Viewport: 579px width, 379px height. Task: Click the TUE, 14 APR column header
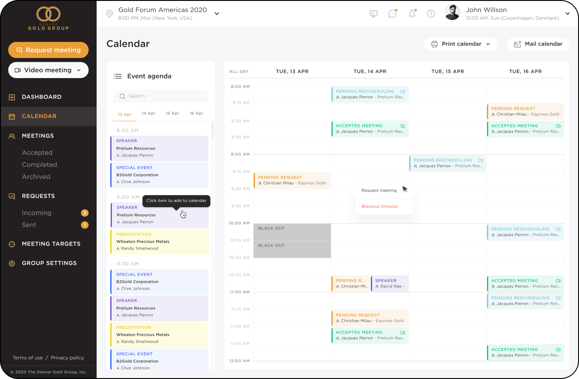point(370,72)
